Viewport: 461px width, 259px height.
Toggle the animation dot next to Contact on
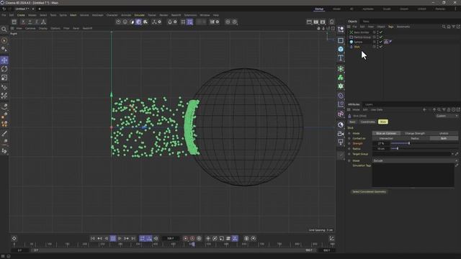click(x=349, y=138)
